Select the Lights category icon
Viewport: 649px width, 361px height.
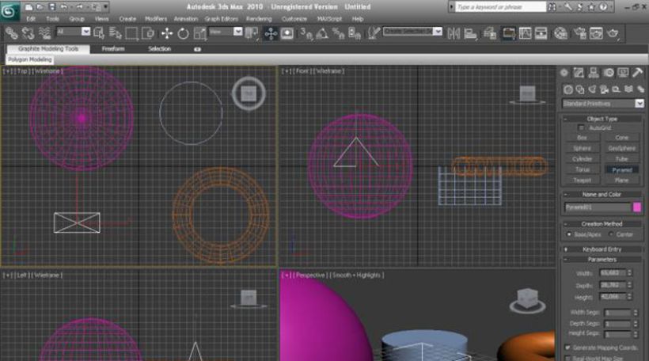(592, 89)
